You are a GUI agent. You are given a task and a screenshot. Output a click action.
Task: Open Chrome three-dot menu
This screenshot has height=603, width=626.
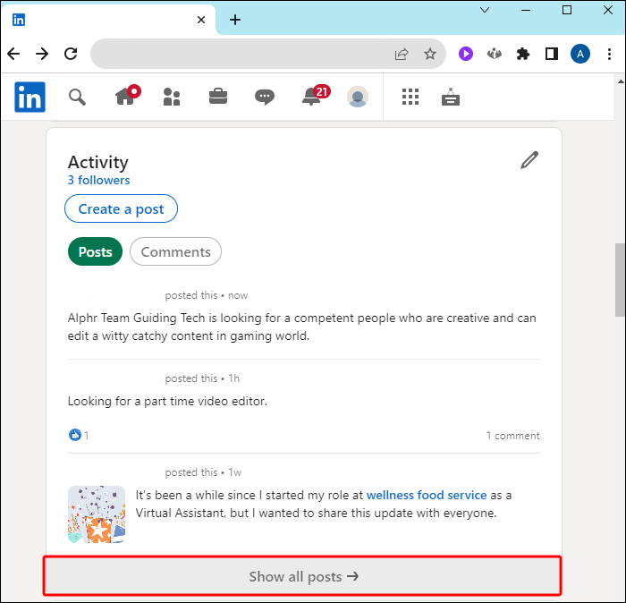pos(609,54)
